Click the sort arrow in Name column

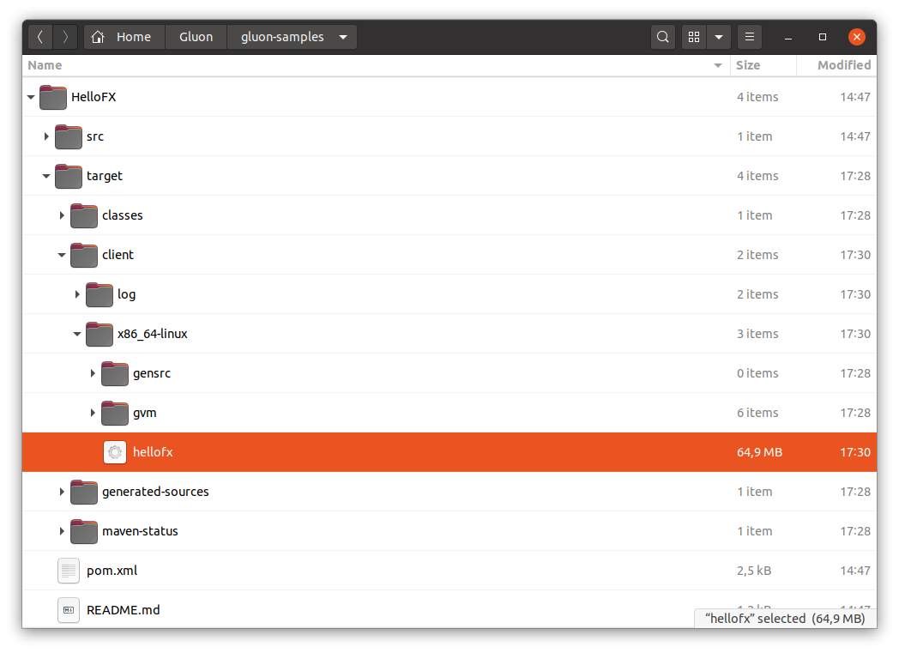[x=718, y=65]
